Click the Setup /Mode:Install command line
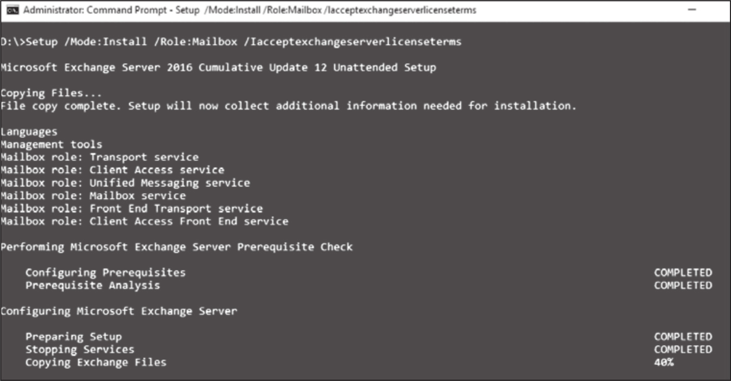This screenshot has width=731, height=381. [x=231, y=42]
